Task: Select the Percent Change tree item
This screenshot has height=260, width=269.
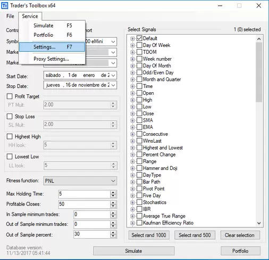Action: click(159, 155)
